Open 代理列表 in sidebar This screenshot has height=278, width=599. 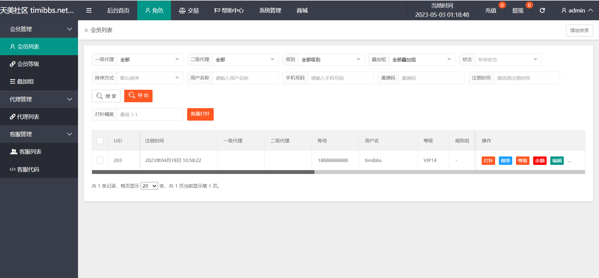coord(39,117)
